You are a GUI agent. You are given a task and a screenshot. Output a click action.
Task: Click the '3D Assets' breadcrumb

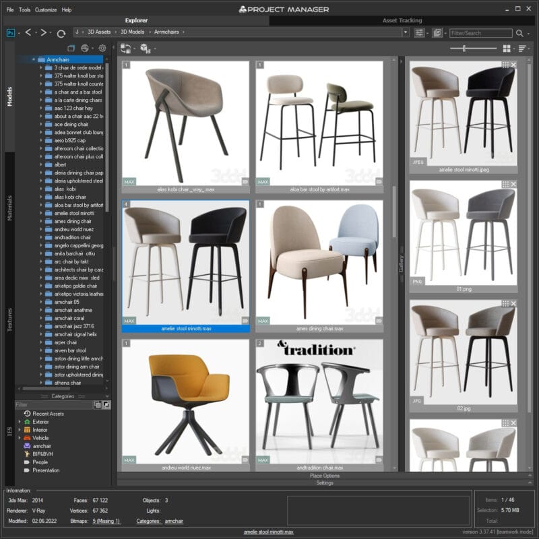point(99,32)
